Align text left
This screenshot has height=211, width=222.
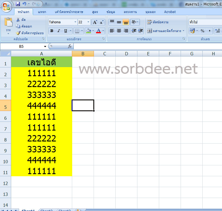tap(112, 31)
